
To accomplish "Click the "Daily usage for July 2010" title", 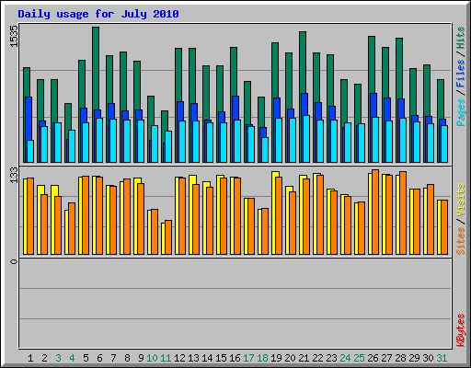I will point(98,14).
